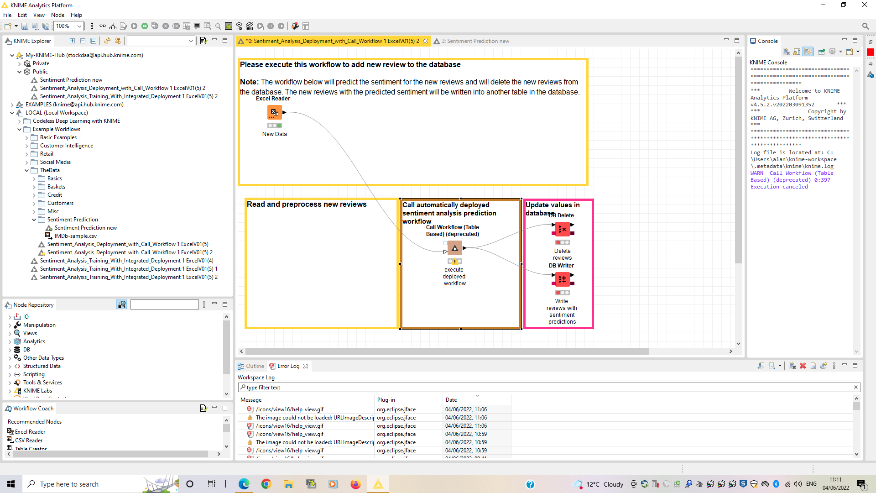
Task: Click the Save toolbar icon
Action: tap(25, 26)
